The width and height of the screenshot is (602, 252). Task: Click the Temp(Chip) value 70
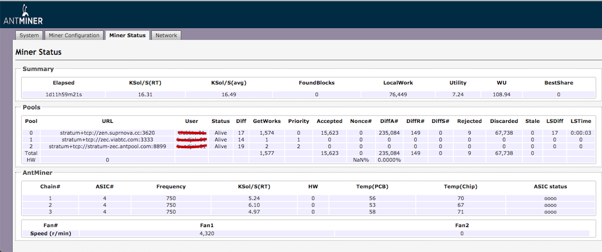point(461,199)
